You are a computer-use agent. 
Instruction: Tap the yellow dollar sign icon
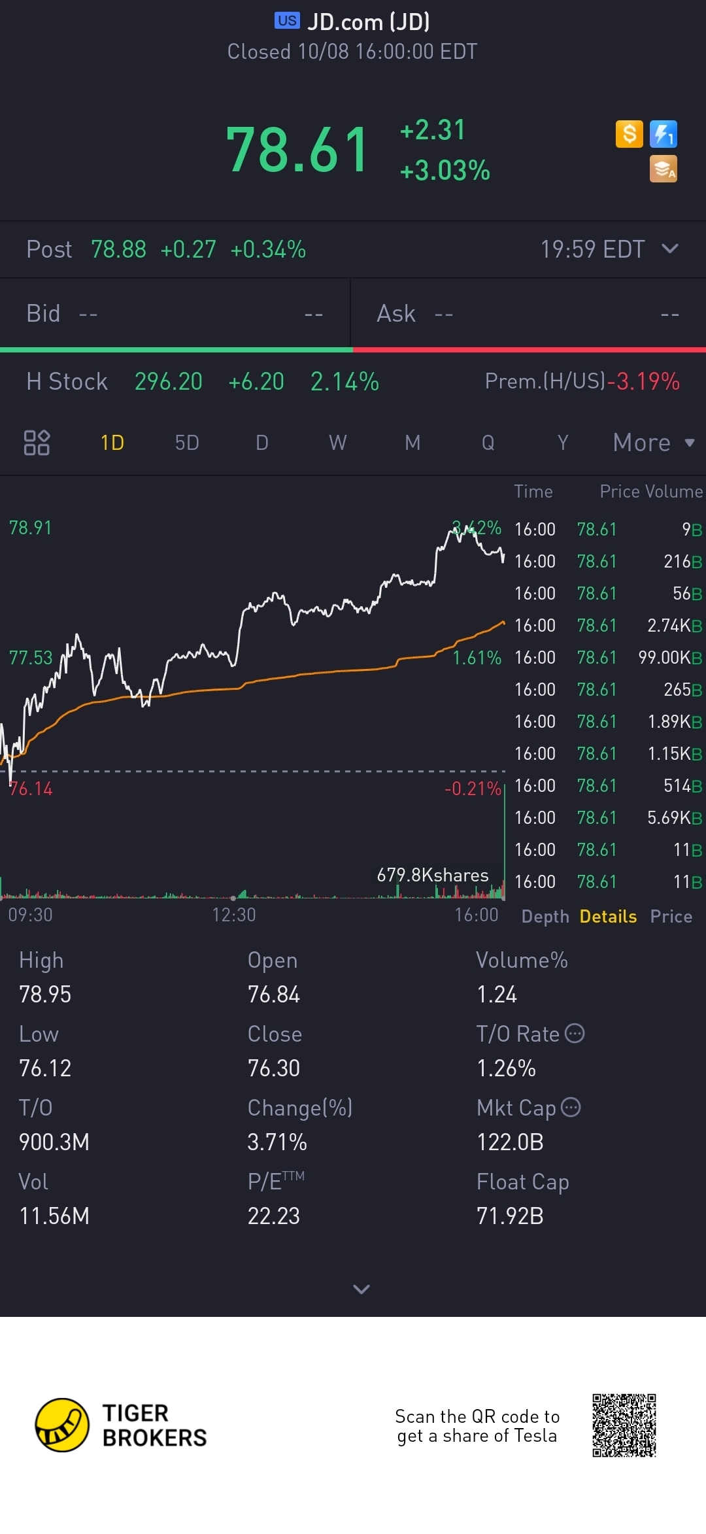tap(629, 134)
